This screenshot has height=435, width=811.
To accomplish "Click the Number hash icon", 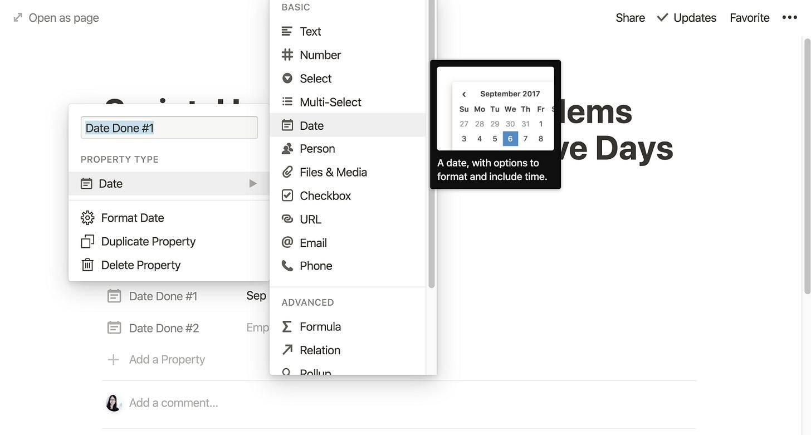I will point(287,55).
